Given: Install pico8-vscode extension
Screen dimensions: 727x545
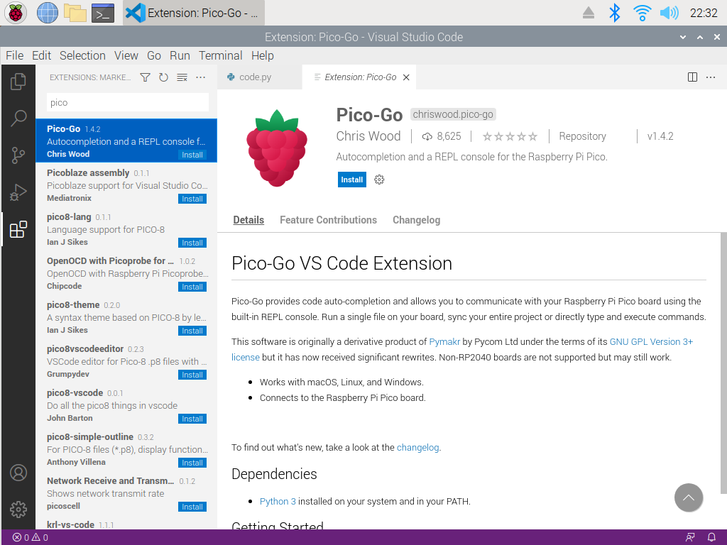Looking at the screenshot, I should pos(192,419).
